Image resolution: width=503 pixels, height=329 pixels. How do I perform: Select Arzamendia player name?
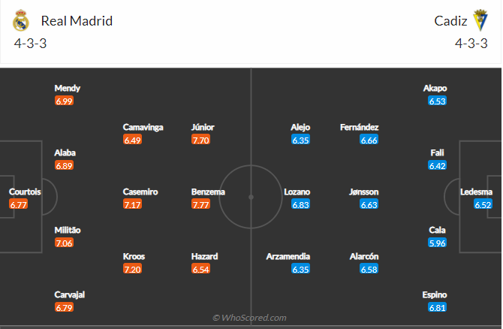click(289, 256)
